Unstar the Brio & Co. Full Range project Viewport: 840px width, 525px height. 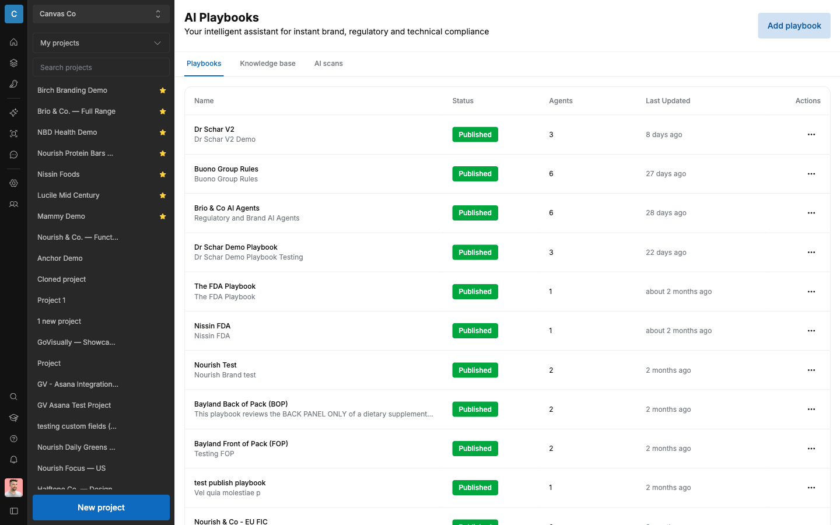163,111
